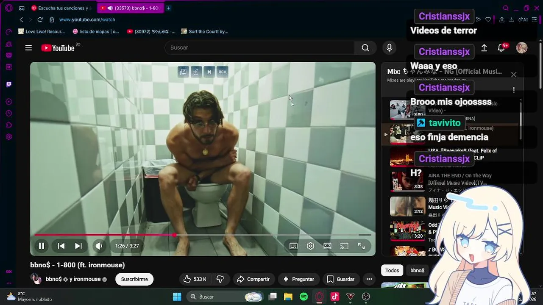
Task: Open YouTube notifications bell
Action: (502, 48)
